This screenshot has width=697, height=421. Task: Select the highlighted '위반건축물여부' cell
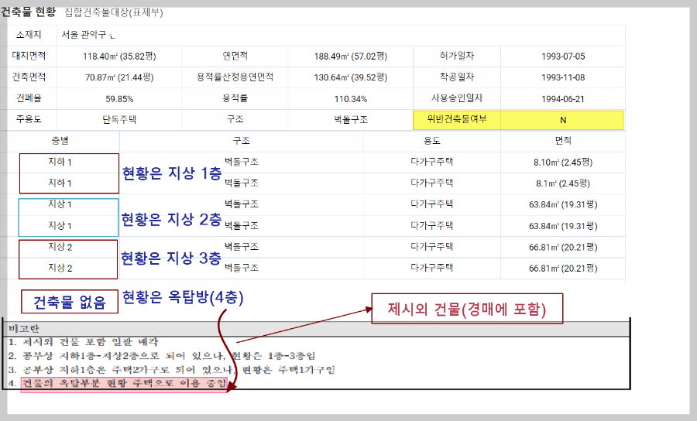point(457,120)
